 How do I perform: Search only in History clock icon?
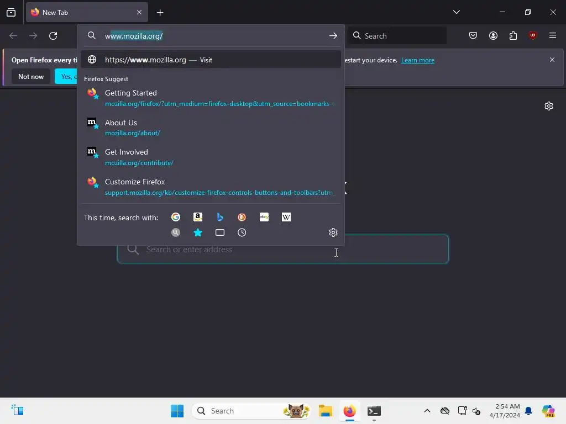(x=242, y=232)
